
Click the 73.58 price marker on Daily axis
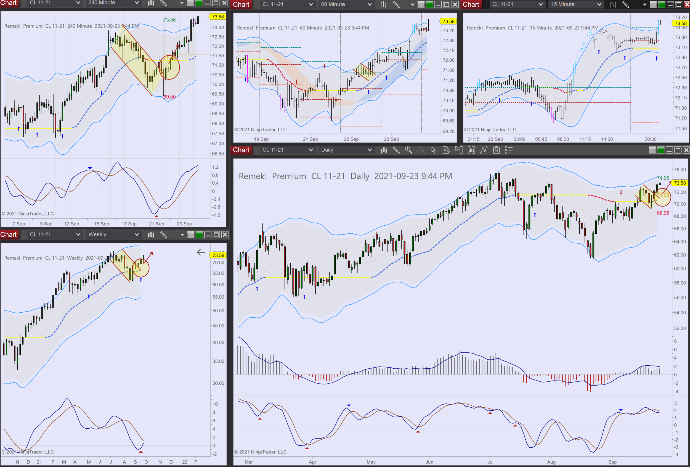pos(680,183)
